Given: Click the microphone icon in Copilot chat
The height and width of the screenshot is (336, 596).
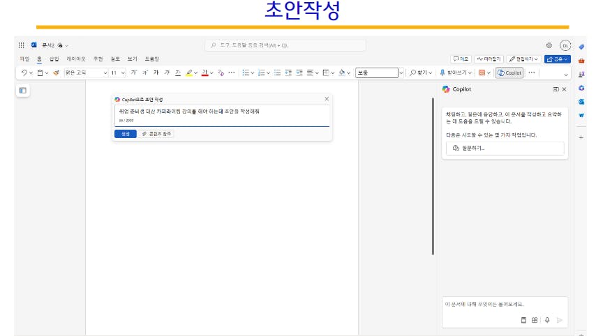Looking at the screenshot, I should pyautogui.click(x=547, y=320).
